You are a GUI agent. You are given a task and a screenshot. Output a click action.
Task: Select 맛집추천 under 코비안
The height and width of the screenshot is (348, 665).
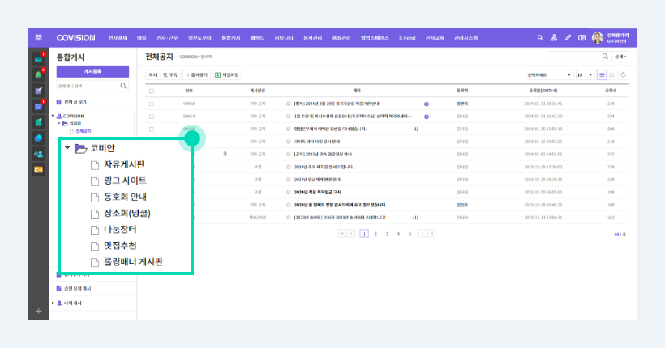click(x=121, y=245)
